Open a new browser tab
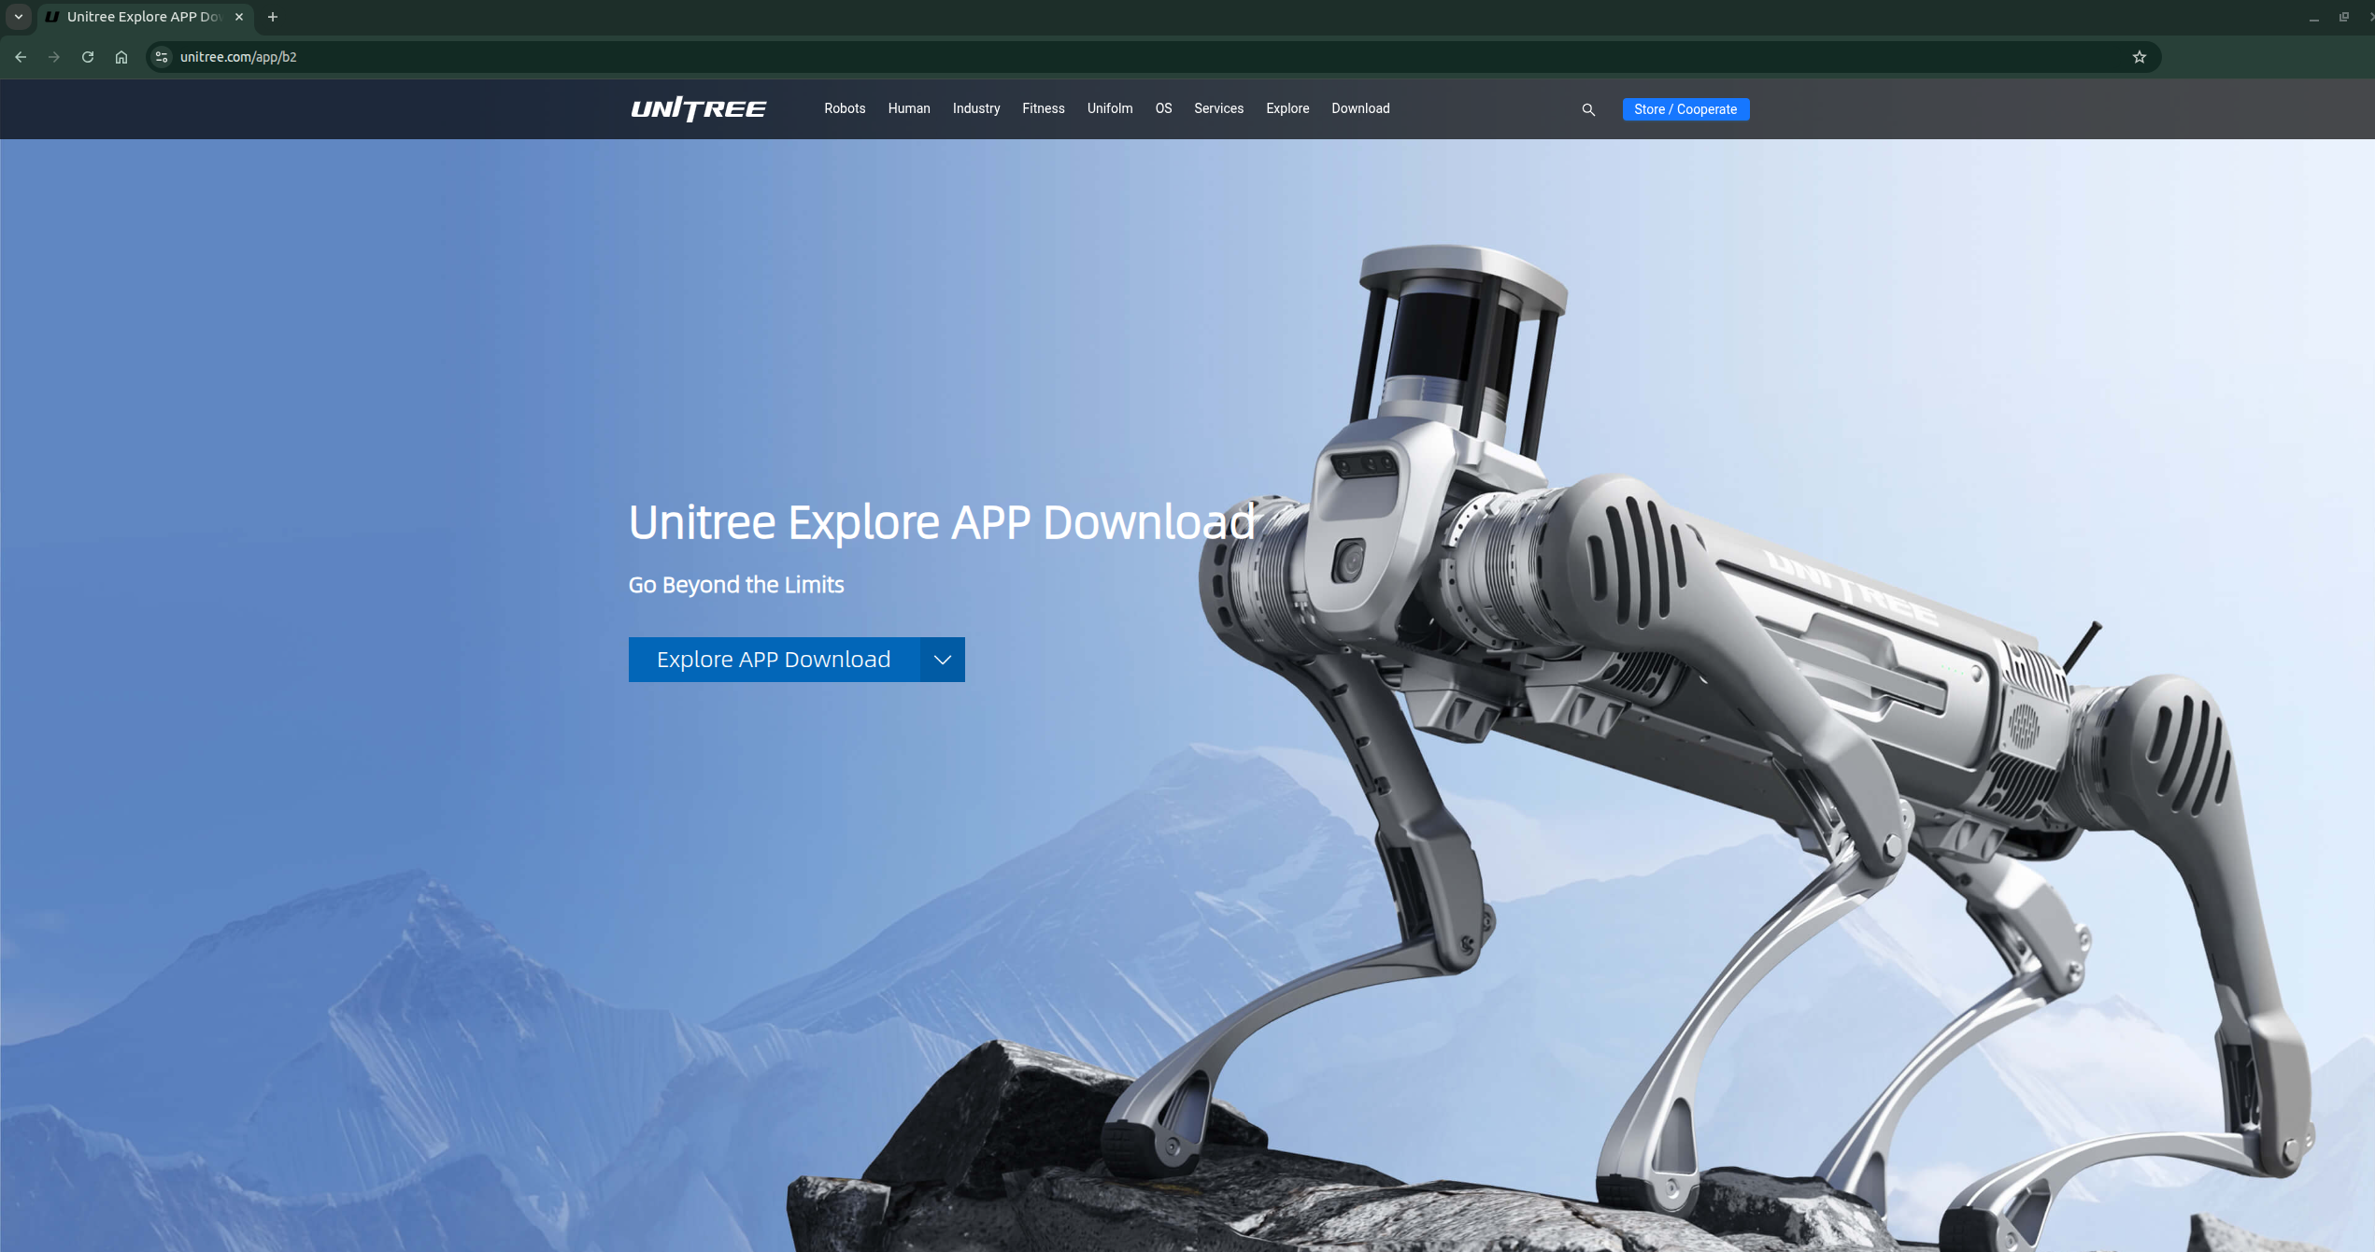This screenshot has width=2375, height=1252. tap(273, 17)
